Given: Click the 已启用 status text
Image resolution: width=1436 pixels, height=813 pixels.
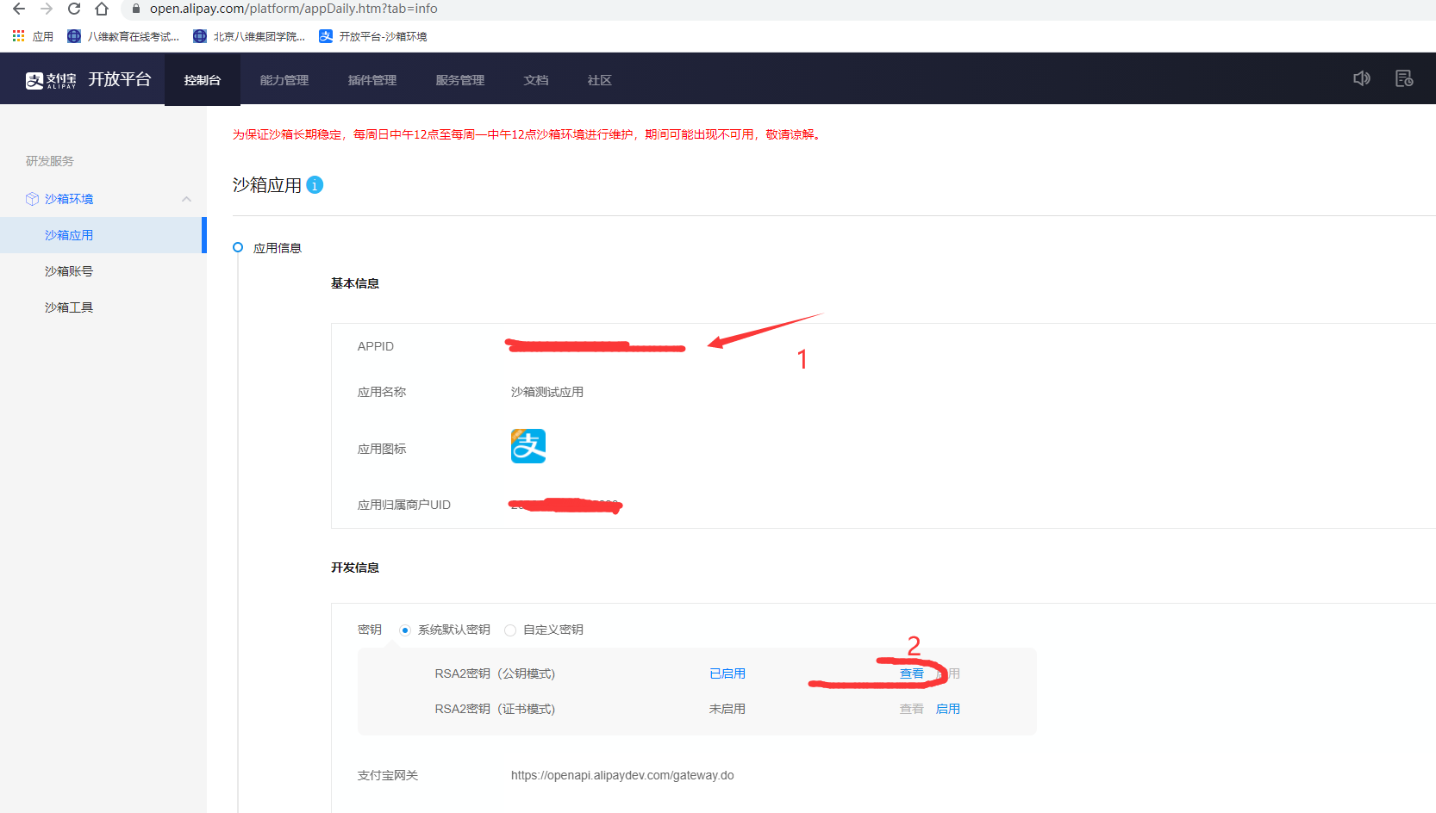Looking at the screenshot, I should click(x=727, y=673).
